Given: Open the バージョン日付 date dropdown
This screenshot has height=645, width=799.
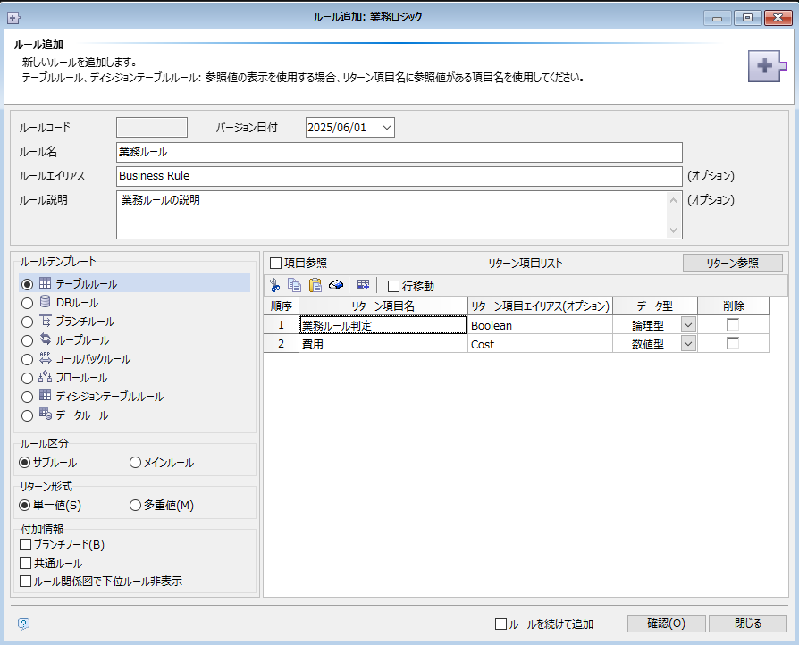Looking at the screenshot, I should pos(387,128).
